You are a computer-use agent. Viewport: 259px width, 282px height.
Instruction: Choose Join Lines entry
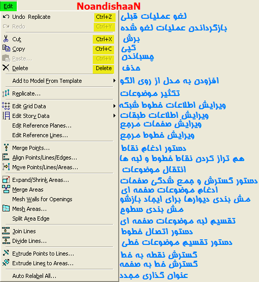pos(24,231)
